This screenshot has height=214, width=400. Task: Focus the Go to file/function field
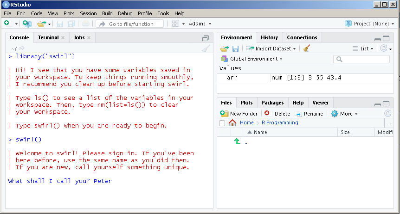[130, 24]
